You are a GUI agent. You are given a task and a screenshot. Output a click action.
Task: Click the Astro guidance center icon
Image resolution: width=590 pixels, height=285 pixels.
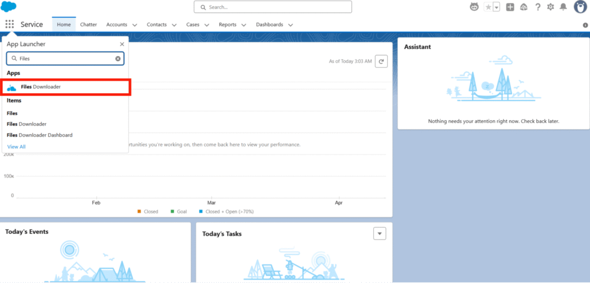tap(475, 7)
